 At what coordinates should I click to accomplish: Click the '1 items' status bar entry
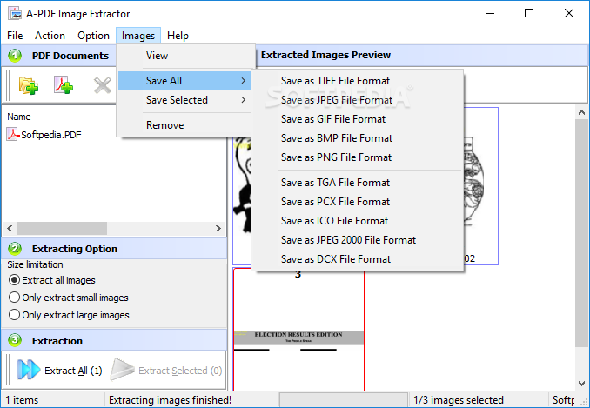click(22, 400)
